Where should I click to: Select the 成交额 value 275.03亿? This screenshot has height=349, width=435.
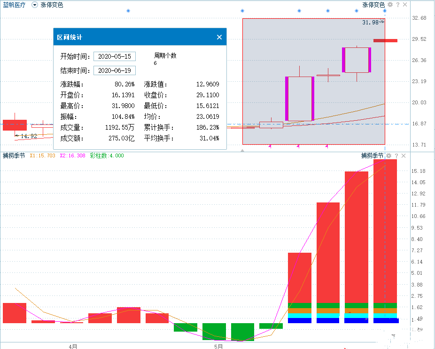[x=122, y=138]
